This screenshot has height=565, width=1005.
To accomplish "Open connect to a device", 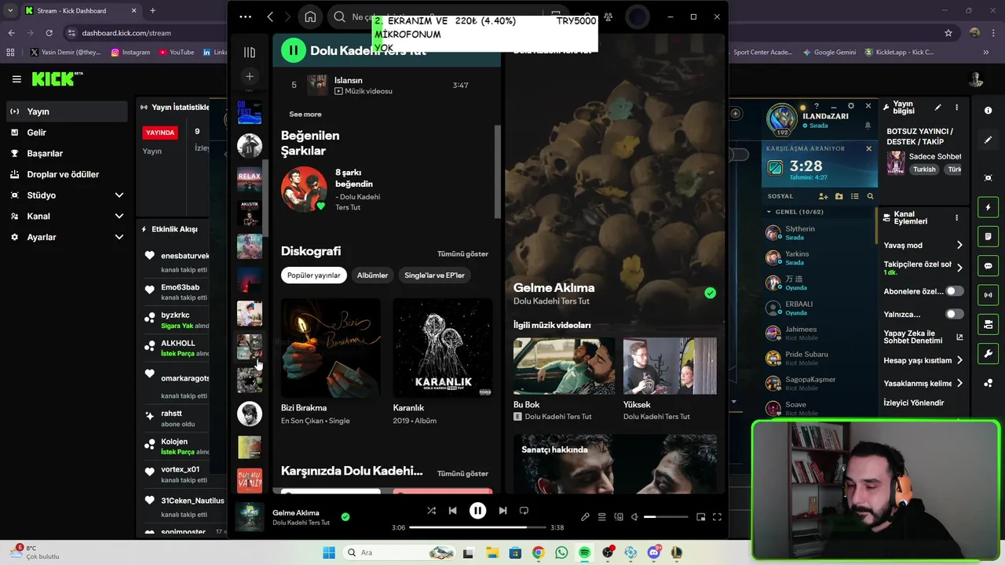I will 619,517.
